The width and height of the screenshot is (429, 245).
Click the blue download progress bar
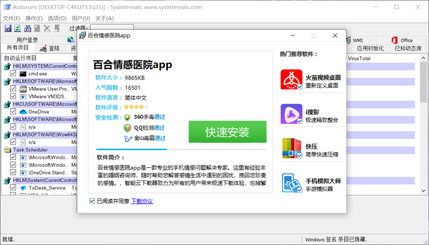(x=130, y=149)
